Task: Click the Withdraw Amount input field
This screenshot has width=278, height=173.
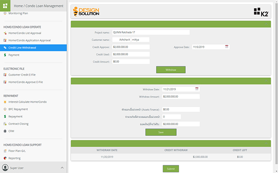Action: [x=181, y=97]
